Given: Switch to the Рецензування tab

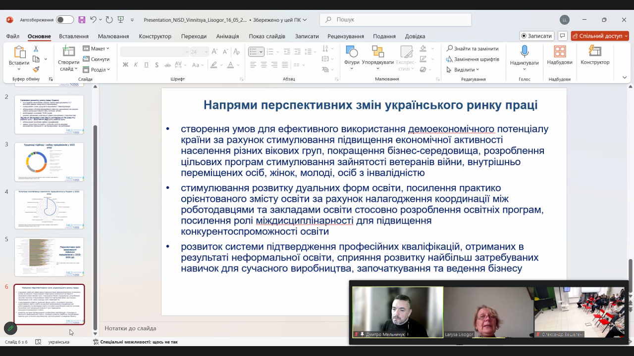Looking at the screenshot, I should [346, 36].
